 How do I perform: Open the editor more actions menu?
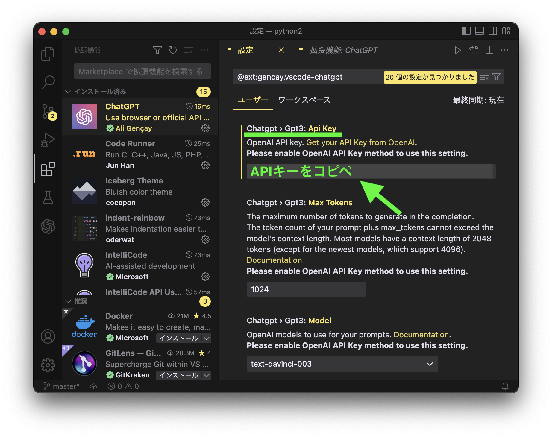505,50
